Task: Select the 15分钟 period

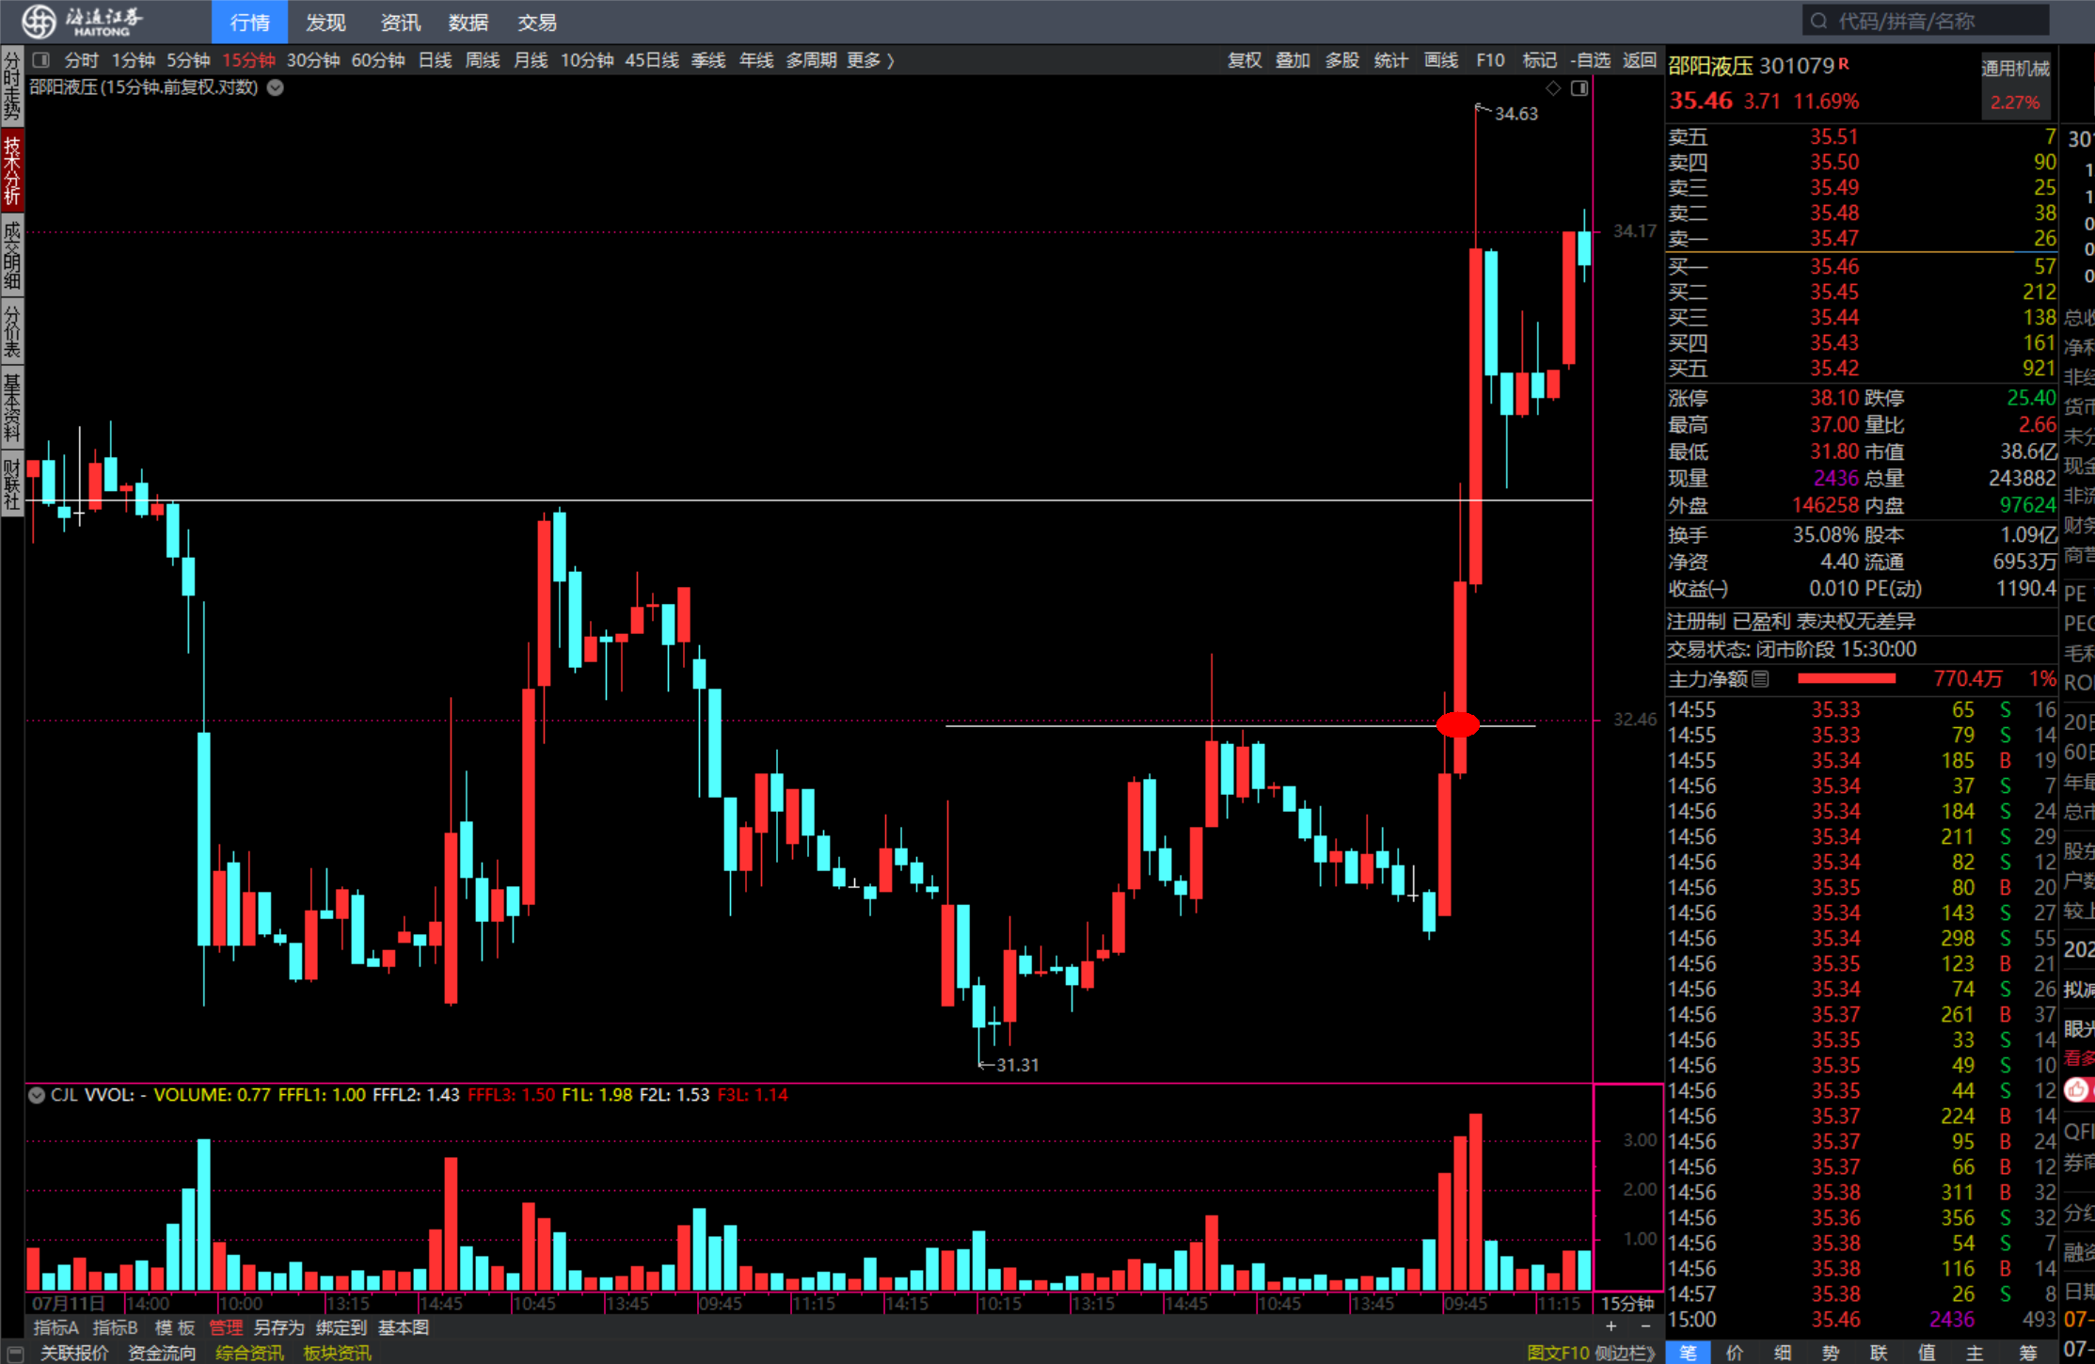Action: click(248, 60)
